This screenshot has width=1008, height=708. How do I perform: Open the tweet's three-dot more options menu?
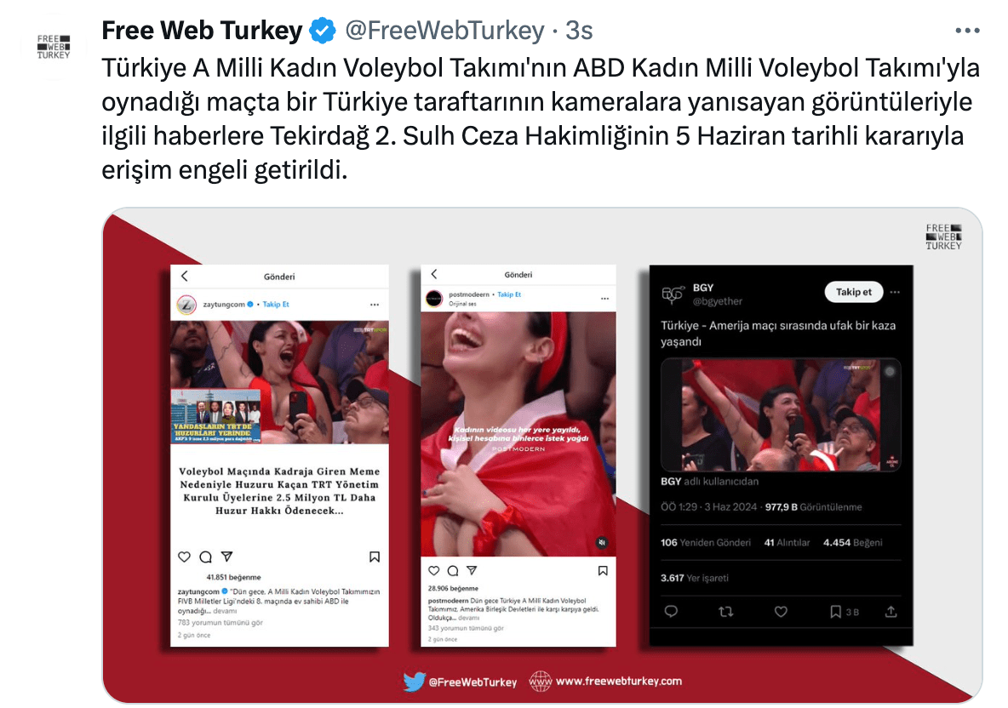pyautogui.click(x=967, y=30)
